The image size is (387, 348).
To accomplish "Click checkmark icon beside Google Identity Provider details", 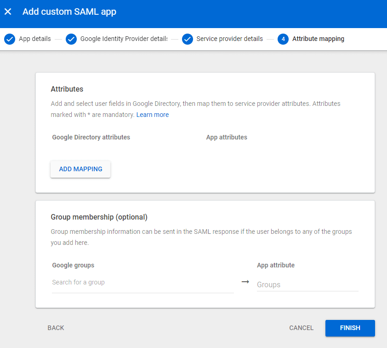I will [71, 39].
